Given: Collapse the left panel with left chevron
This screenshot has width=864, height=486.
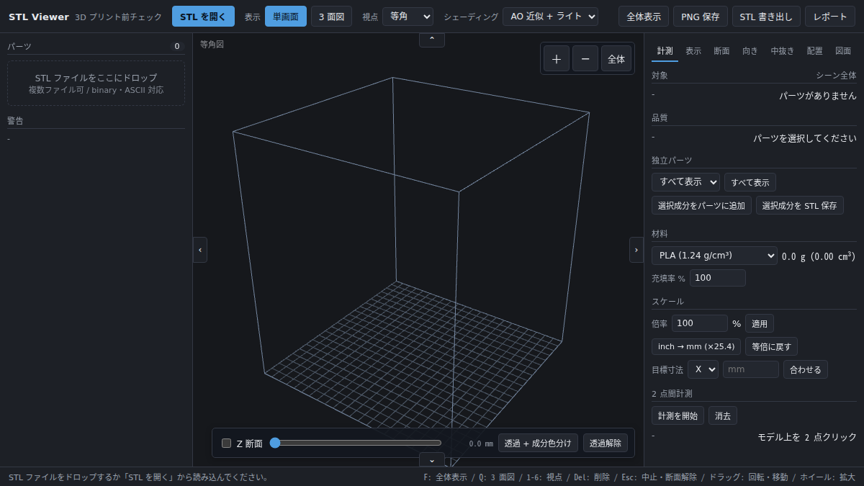Looking at the screenshot, I should click(200, 250).
